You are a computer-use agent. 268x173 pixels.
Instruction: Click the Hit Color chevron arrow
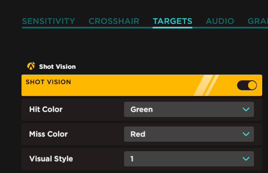[246, 110]
